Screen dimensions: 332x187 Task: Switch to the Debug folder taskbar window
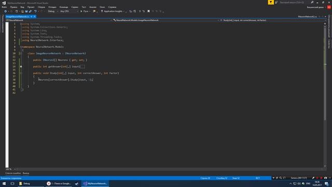(31, 183)
